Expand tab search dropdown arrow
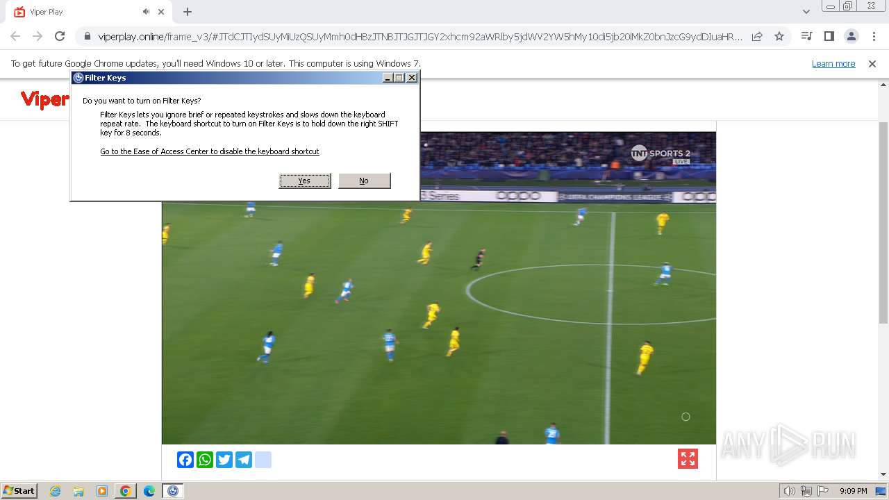This screenshot has width=889, height=500. pos(806,12)
